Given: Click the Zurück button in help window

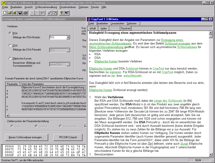Looking at the screenshot, I should 115,28.
